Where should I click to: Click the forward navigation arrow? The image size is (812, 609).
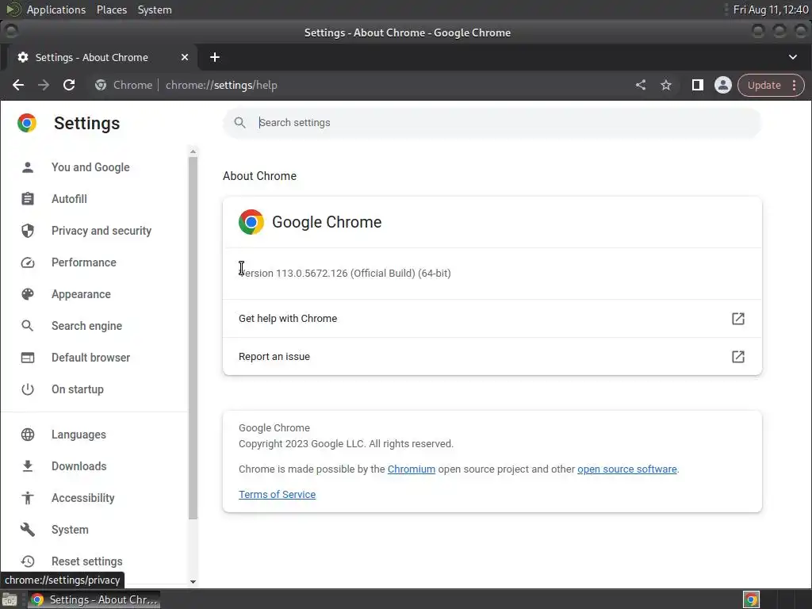point(44,85)
